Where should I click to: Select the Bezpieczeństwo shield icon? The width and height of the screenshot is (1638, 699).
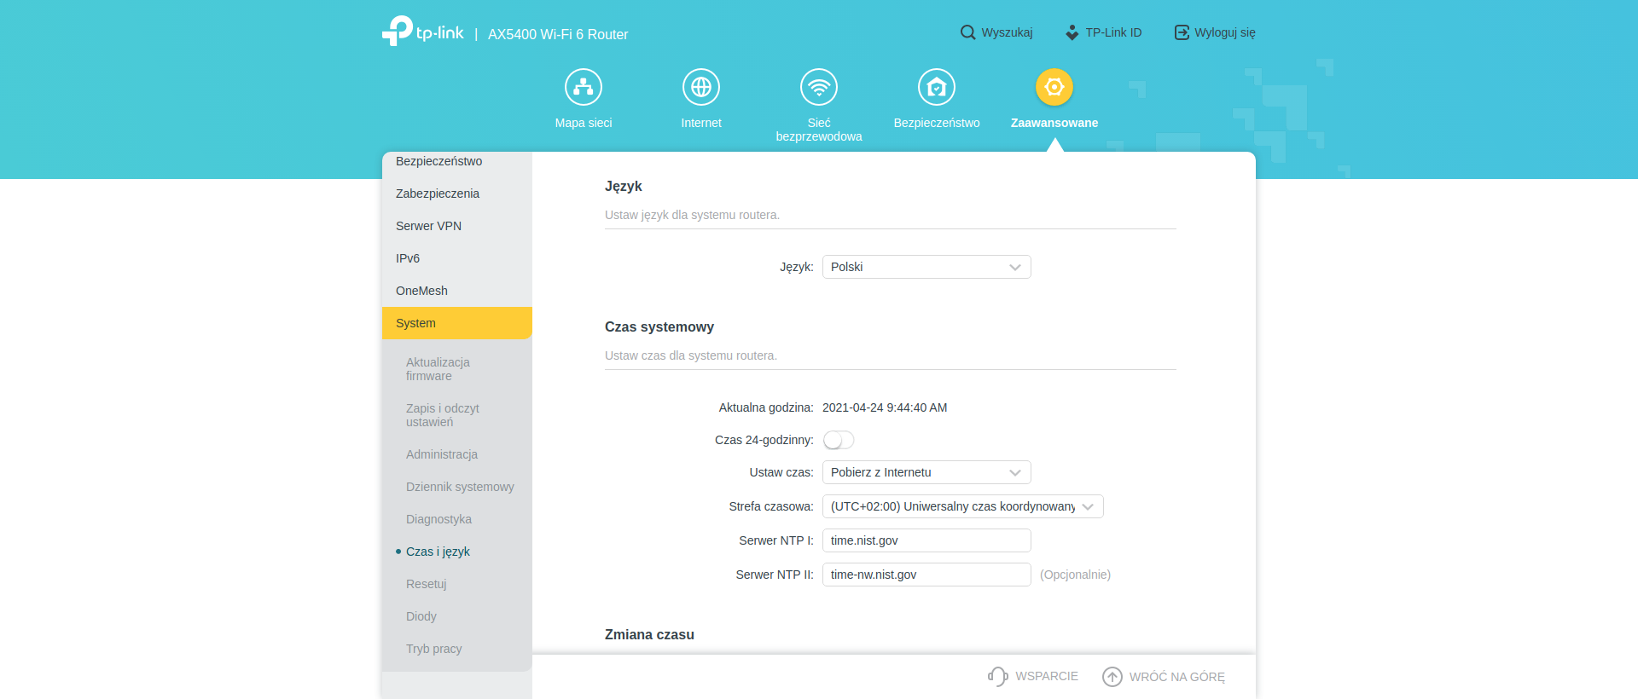[x=936, y=87]
